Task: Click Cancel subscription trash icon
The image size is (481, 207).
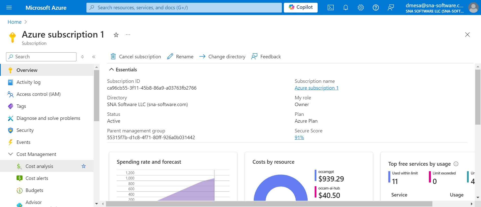Action: click(113, 57)
